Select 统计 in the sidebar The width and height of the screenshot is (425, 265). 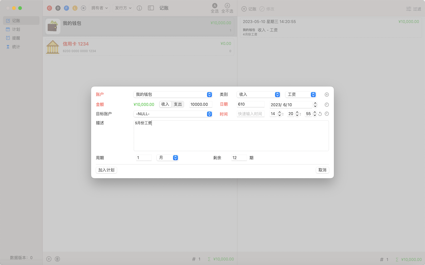pyautogui.click(x=21, y=47)
